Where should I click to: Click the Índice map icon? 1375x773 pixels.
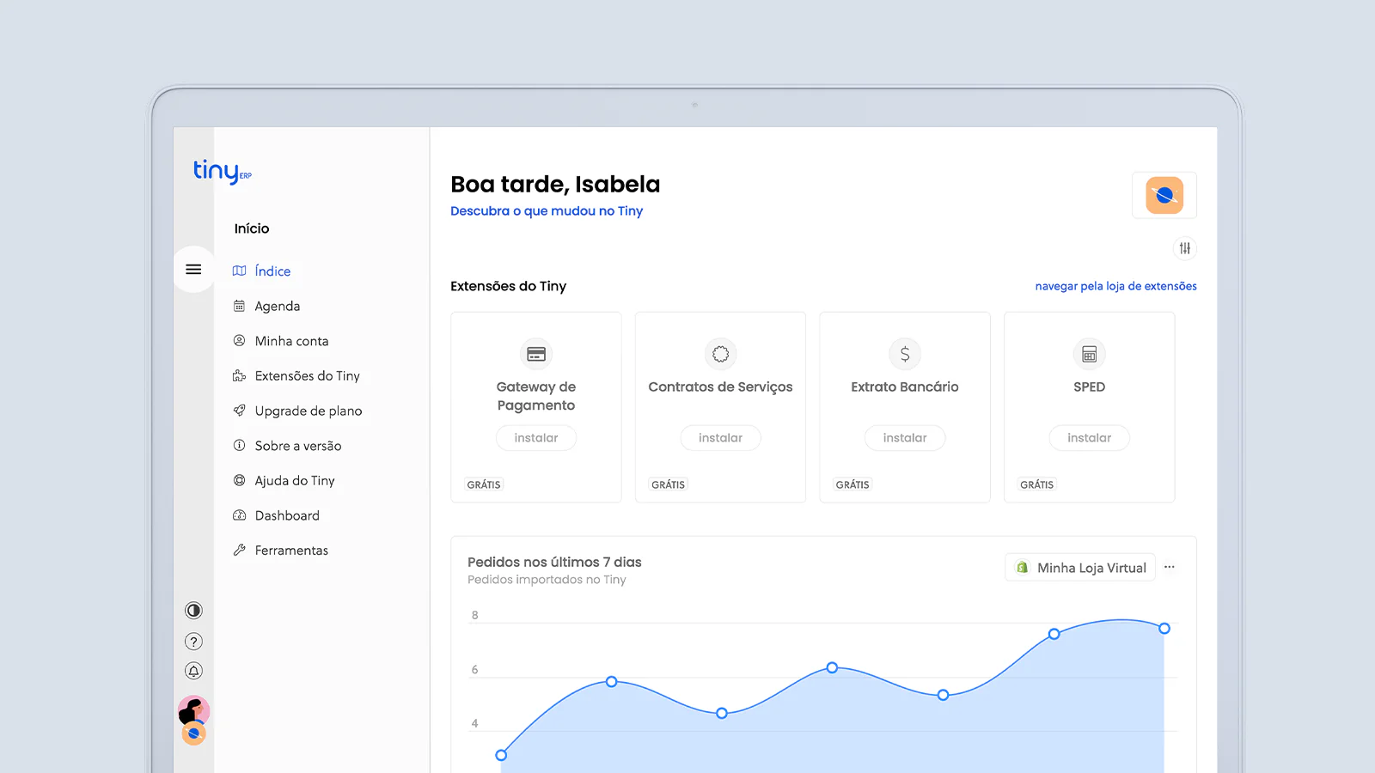(x=239, y=271)
